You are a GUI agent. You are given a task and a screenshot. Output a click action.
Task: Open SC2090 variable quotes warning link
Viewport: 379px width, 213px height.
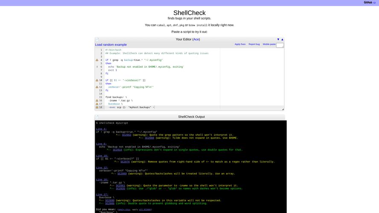110,201
